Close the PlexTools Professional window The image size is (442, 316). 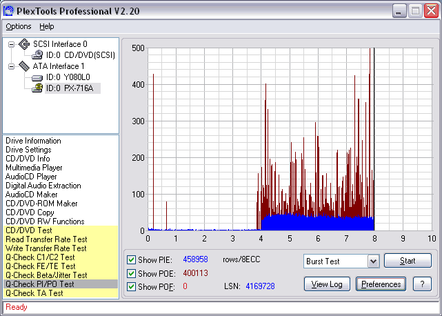click(x=431, y=11)
